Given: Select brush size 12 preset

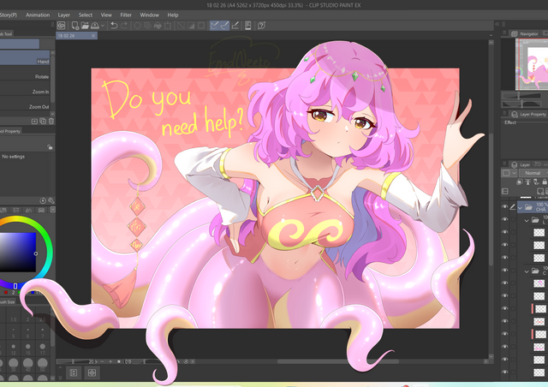Looking at the screenshot, I should (x=14, y=348).
